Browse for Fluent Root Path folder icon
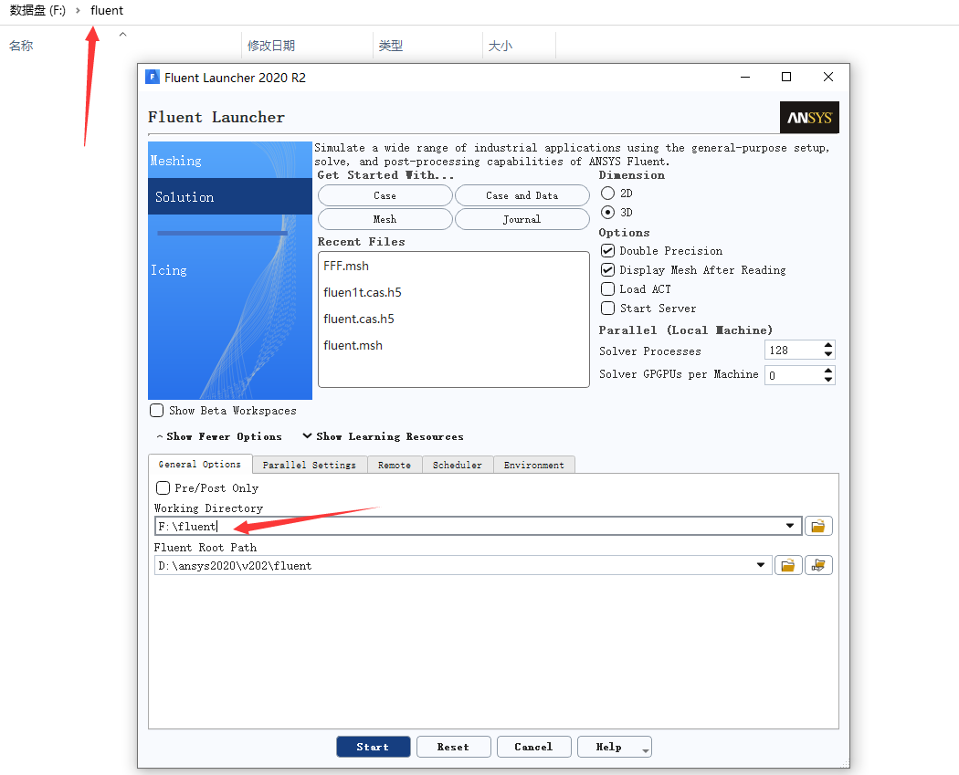This screenshot has height=775, width=959. (787, 565)
